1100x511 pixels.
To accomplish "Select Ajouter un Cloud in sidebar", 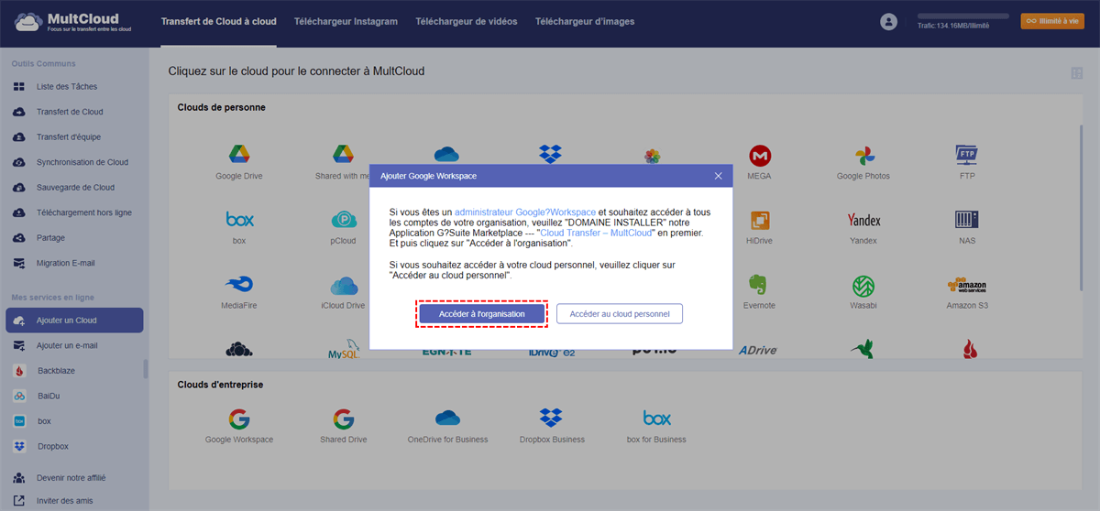I will tap(74, 321).
